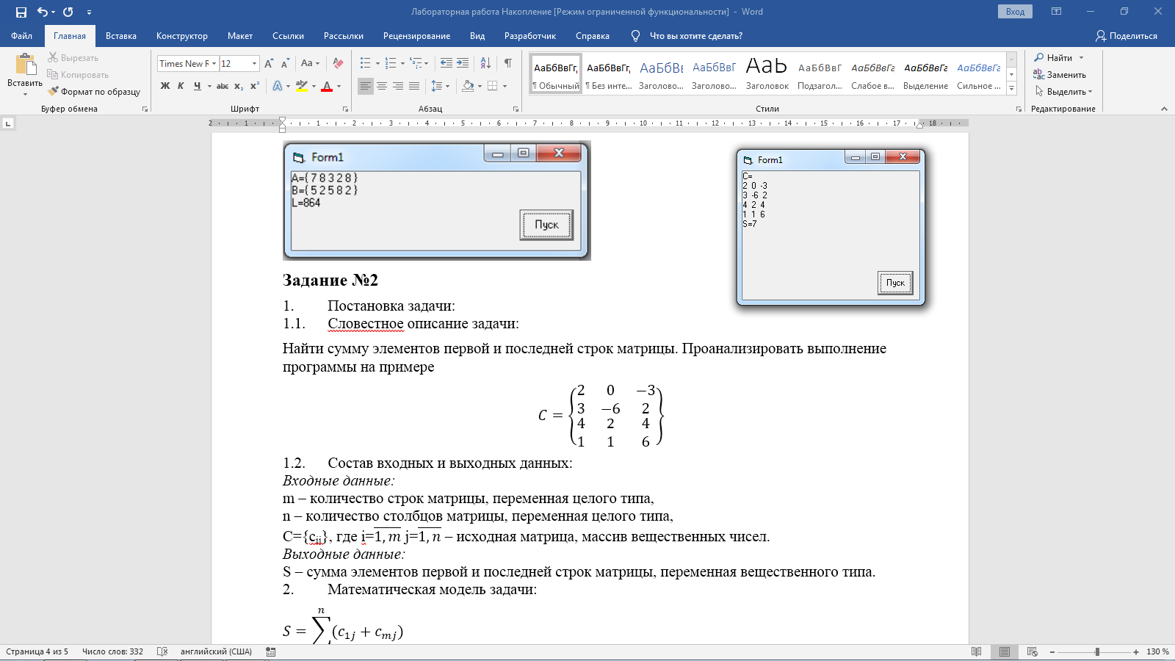Switch to the Конструктор tab
Viewport: 1175px width, 661px height.
(182, 36)
